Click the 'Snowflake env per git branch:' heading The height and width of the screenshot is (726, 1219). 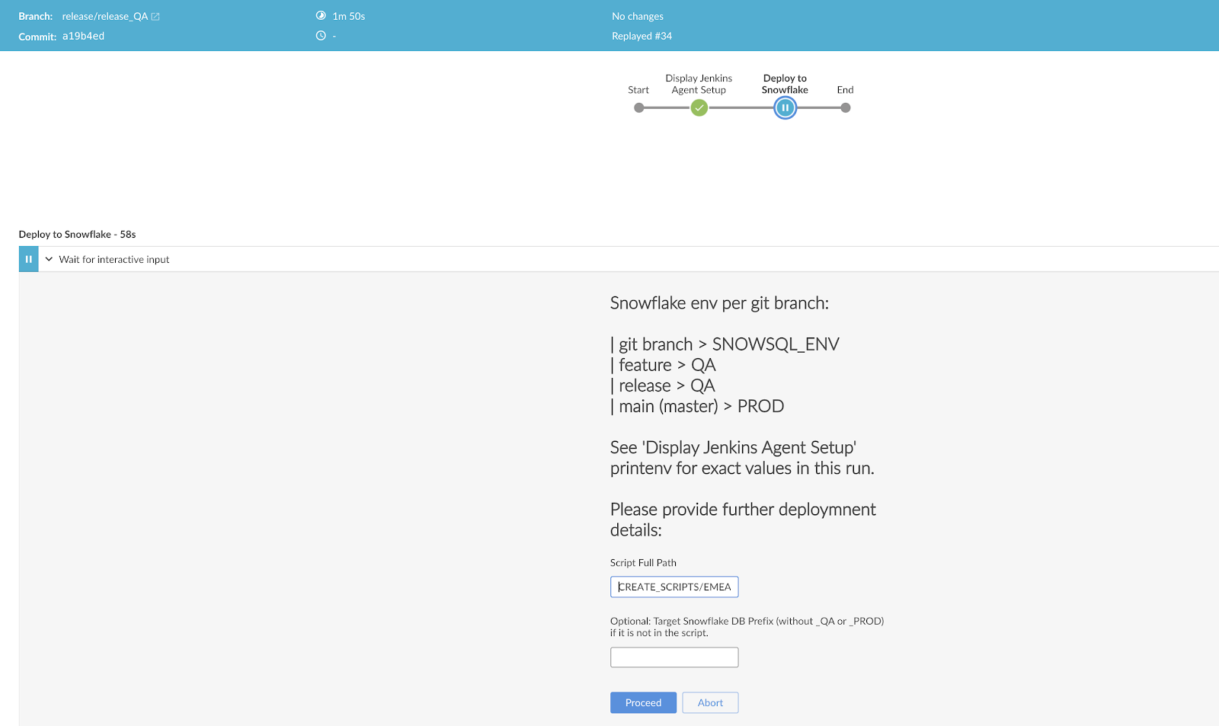tap(719, 303)
